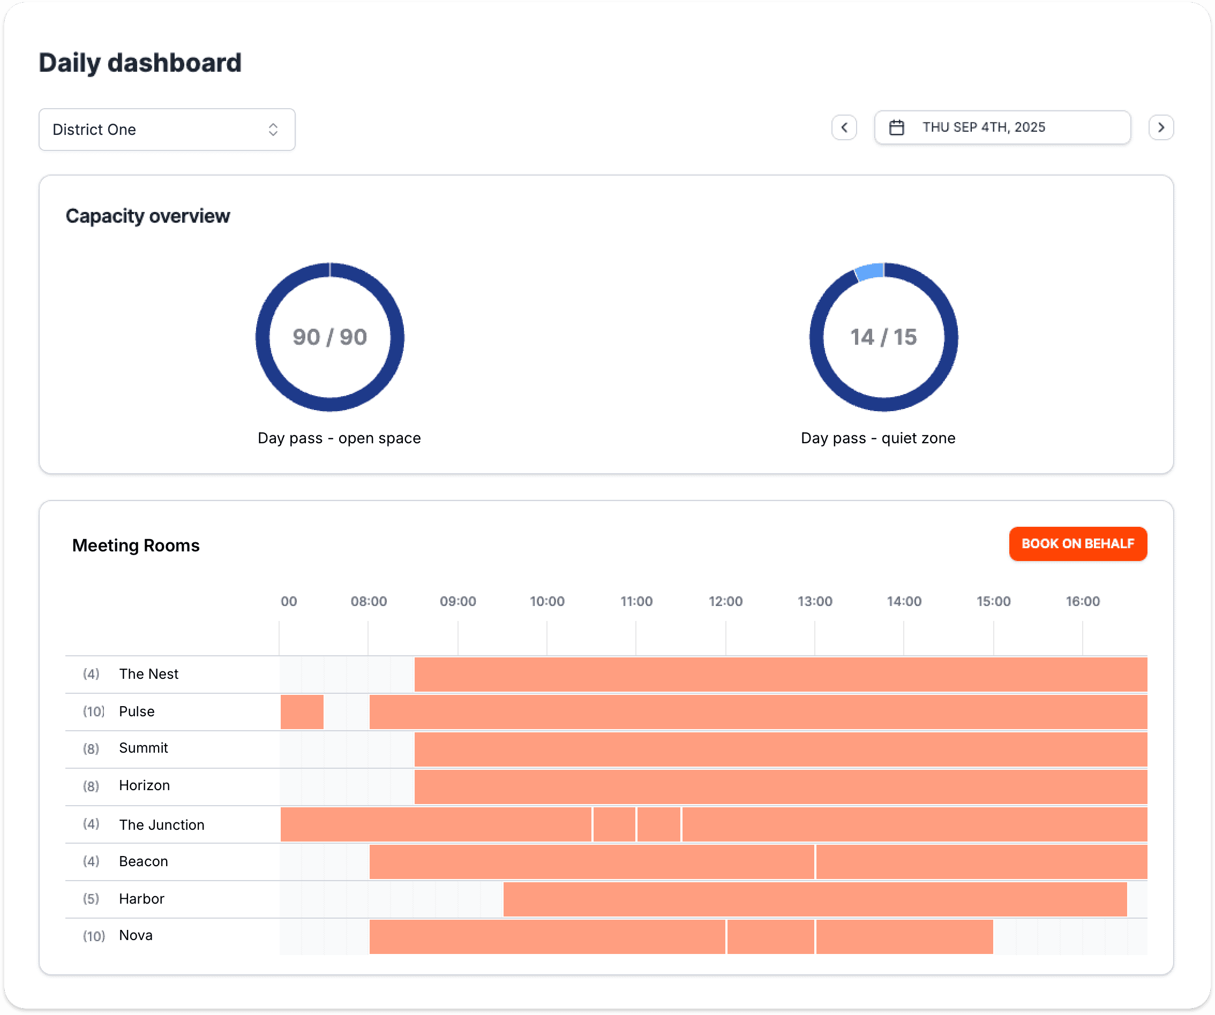Click Harbor room's long booking bar
This screenshot has width=1215, height=1015.
(815, 899)
